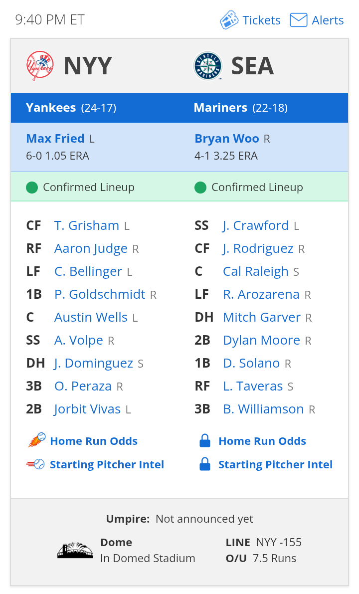The image size is (359, 594).
Task: Open Yankees Home Run Odds link
Action: click(x=94, y=441)
